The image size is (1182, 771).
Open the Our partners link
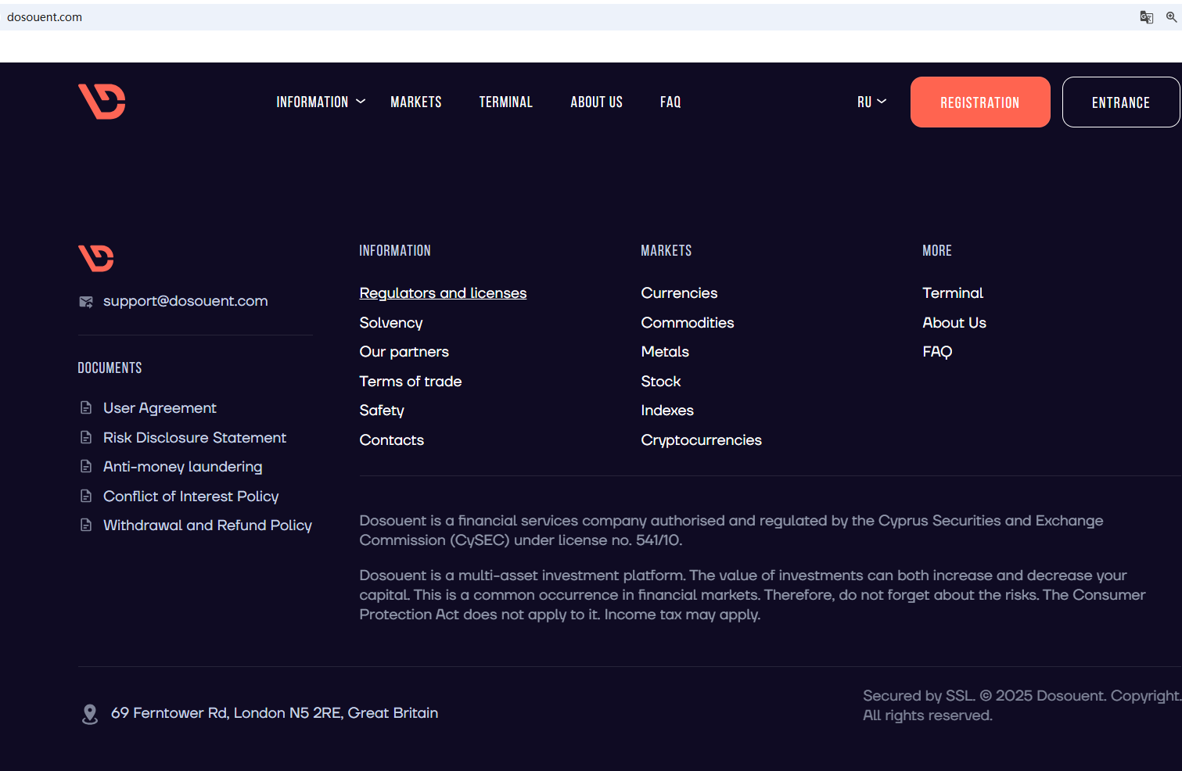(404, 352)
